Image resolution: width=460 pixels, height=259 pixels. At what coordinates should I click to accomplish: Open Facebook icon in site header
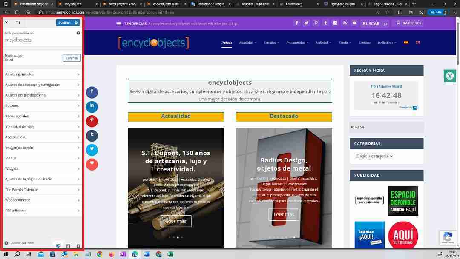click(x=296, y=23)
